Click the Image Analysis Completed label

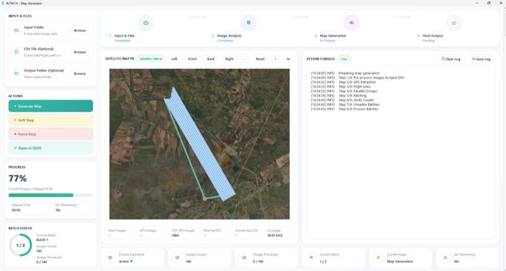[225, 40]
